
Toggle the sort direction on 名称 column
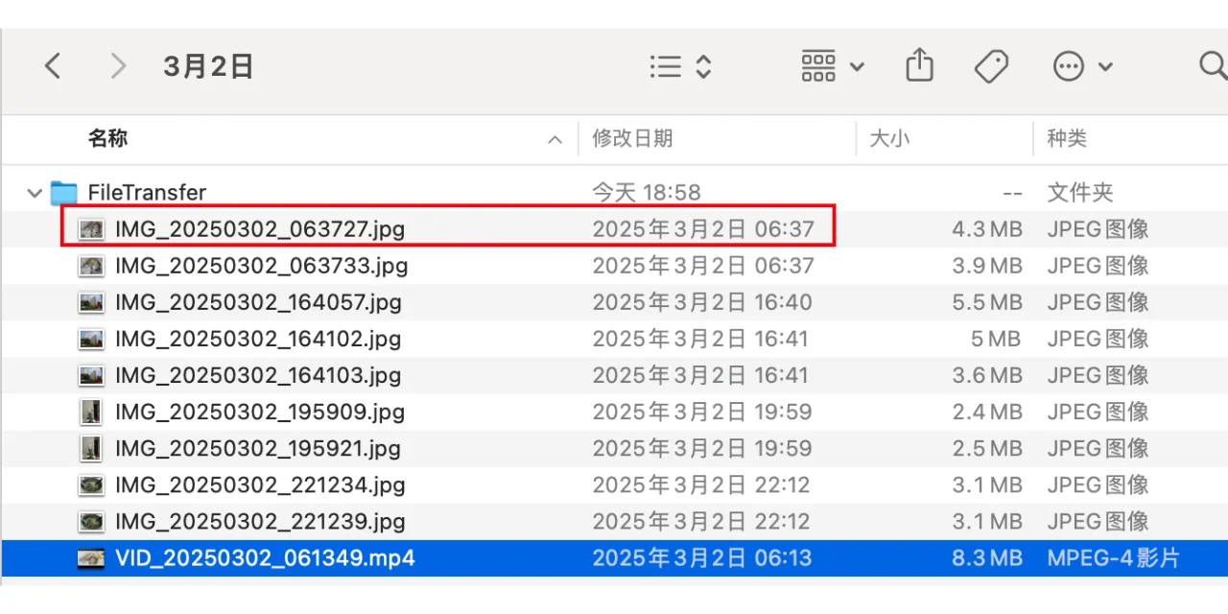[x=555, y=139]
